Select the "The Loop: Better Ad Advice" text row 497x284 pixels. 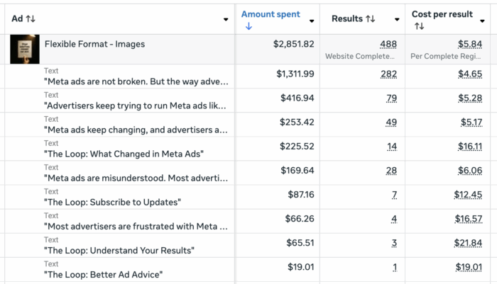coord(102,275)
